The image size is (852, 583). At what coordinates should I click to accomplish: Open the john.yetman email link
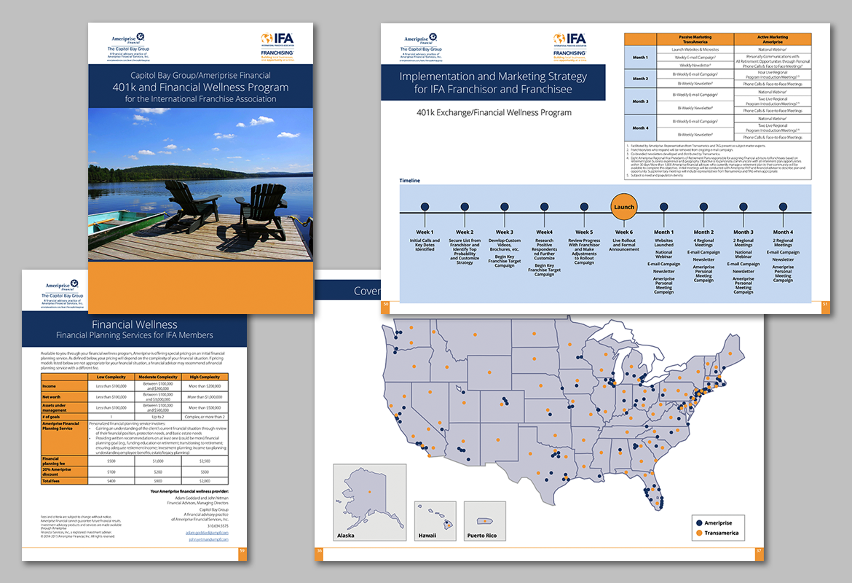click(x=208, y=540)
